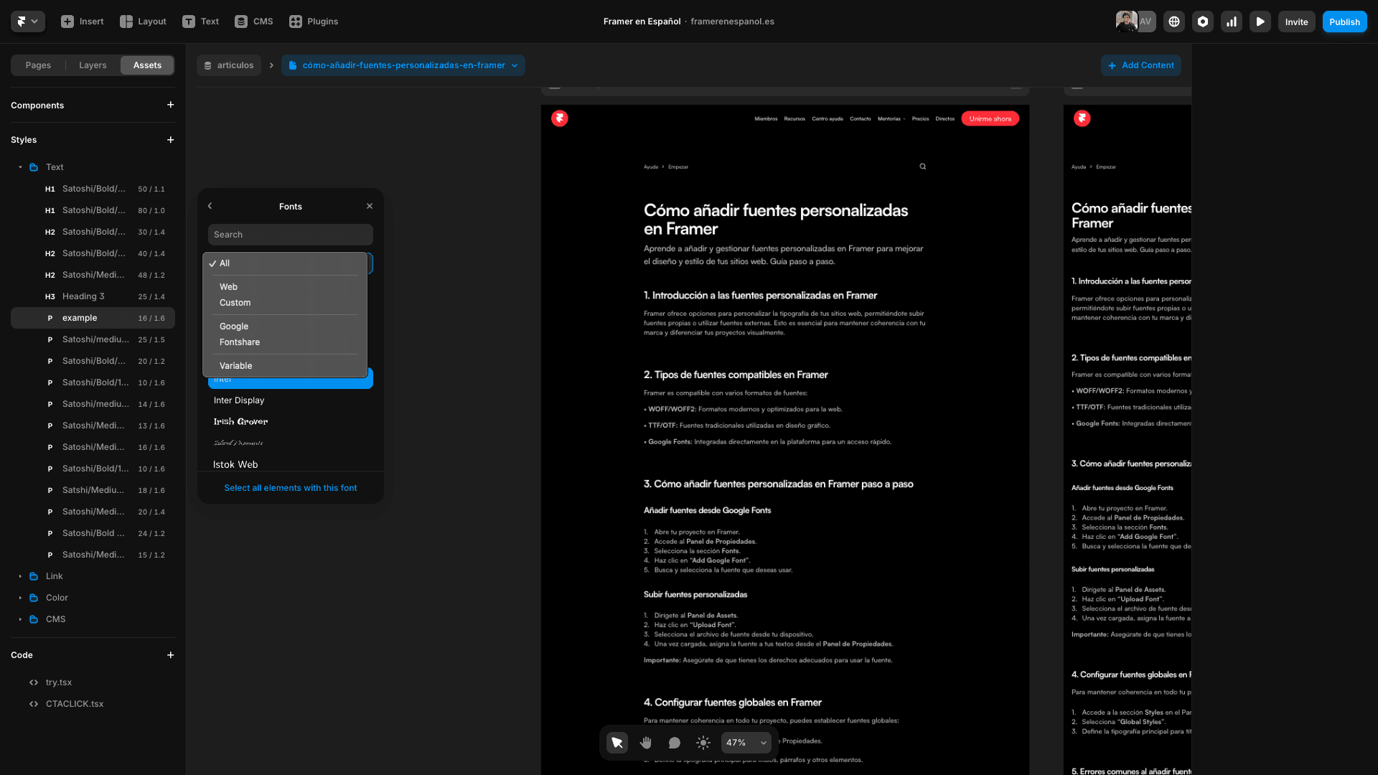
Task: Expand the Color styles folder
Action: [x=20, y=598]
